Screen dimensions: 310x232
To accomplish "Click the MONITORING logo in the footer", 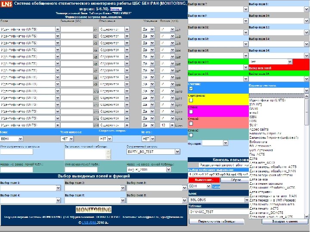I will pos(93,210).
